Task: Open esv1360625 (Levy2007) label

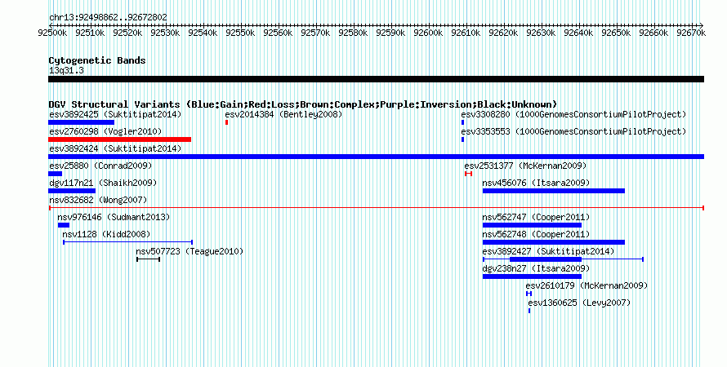Action: (580, 303)
